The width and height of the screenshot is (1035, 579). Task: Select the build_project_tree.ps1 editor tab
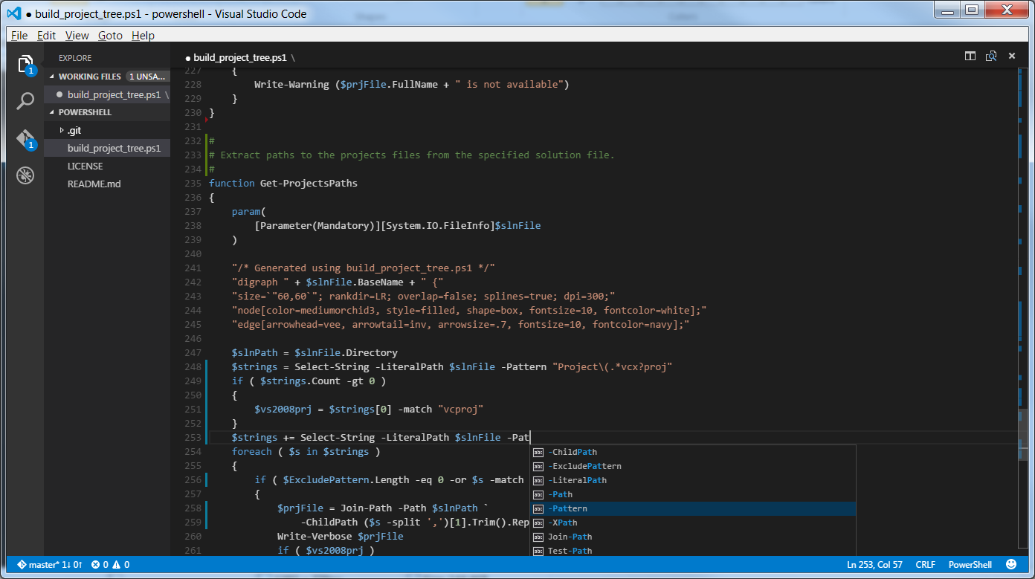[x=240, y=57]
